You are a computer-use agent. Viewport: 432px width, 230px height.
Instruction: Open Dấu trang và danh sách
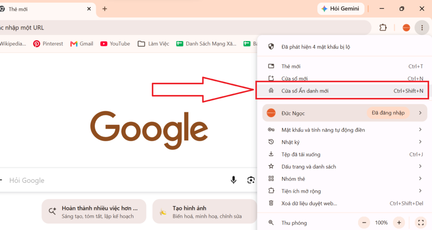tap(344, 167)
